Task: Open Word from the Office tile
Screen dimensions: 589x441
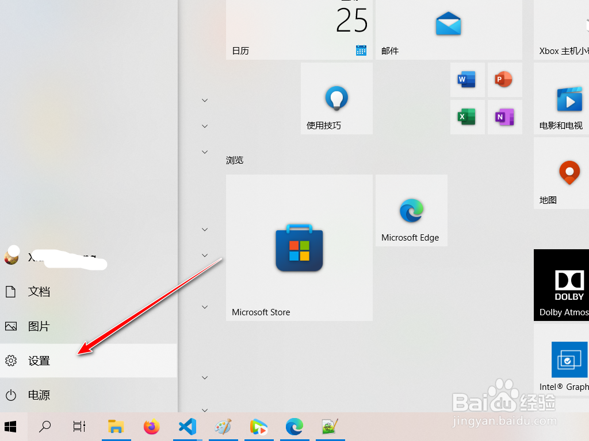Action: 467,79
